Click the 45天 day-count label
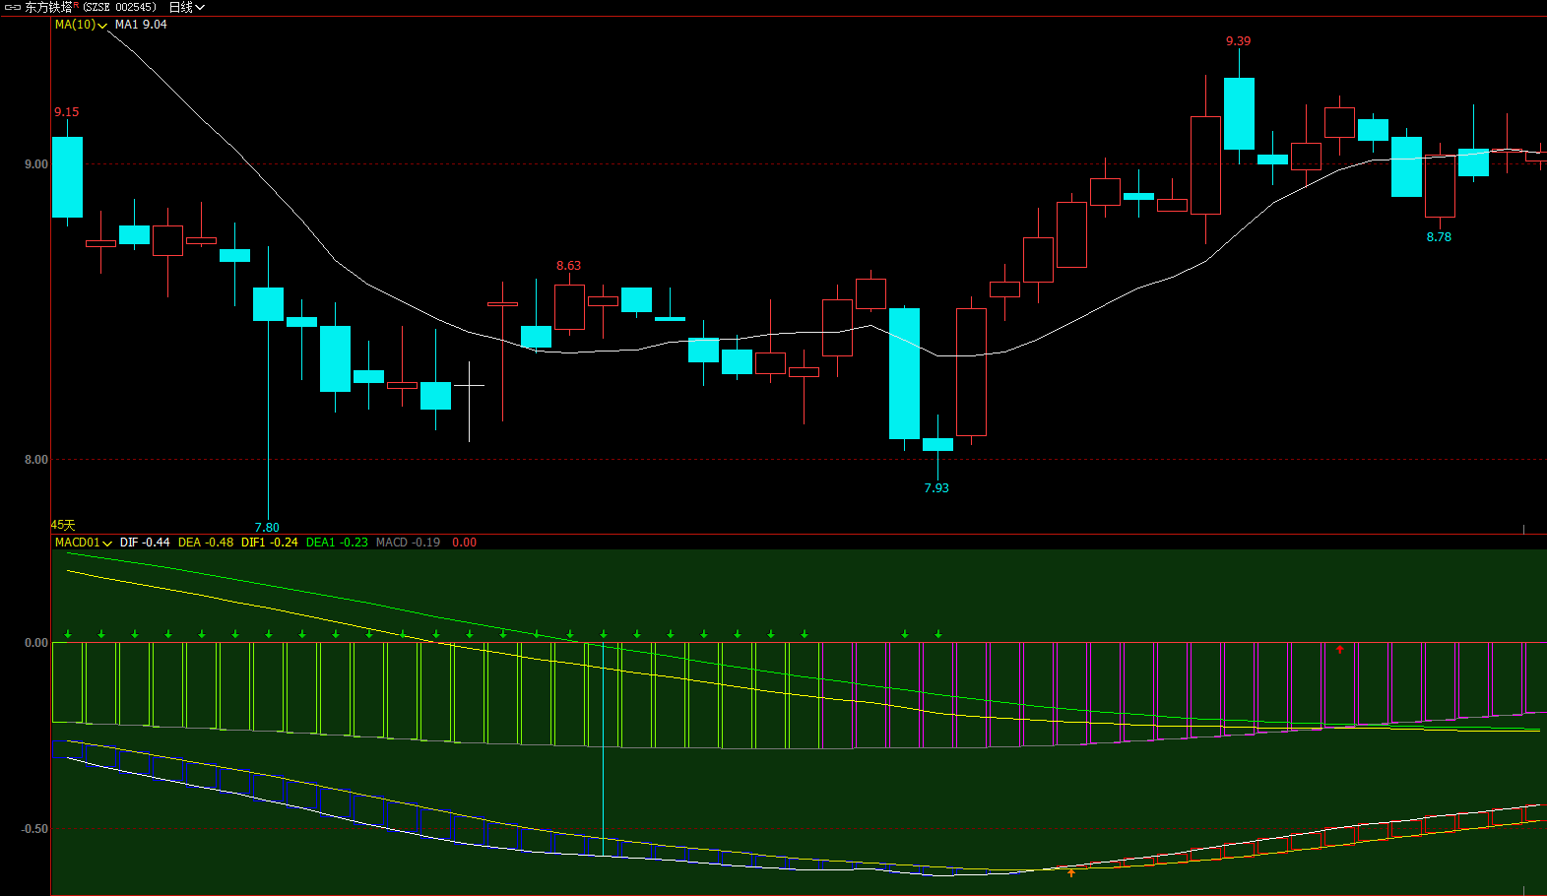Viewport: 1547px width, 896px height. [63, 526]
